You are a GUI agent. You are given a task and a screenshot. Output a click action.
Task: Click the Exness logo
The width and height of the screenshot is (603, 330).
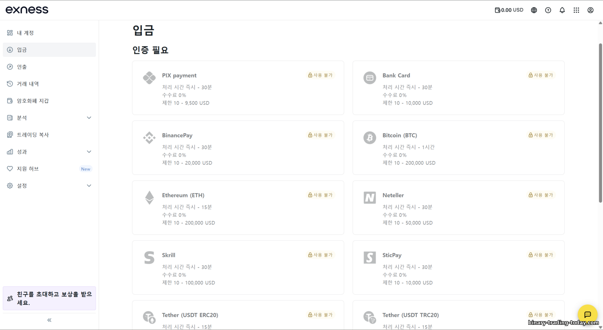(27, 10)
